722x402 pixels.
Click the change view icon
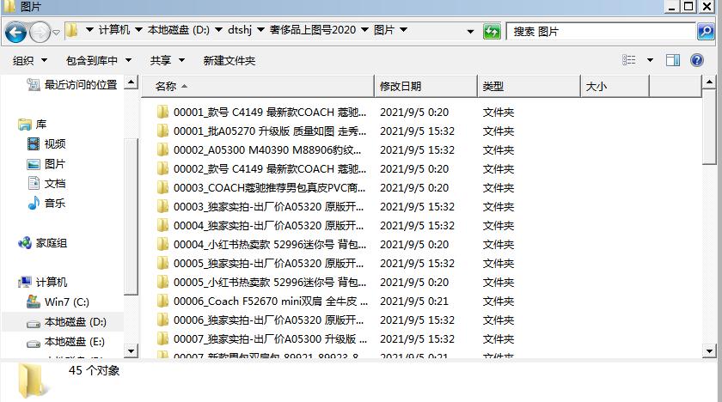[629, 60]
